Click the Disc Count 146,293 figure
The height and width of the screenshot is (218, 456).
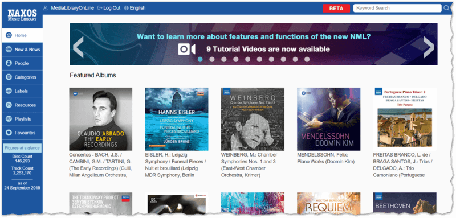[22, 158]
